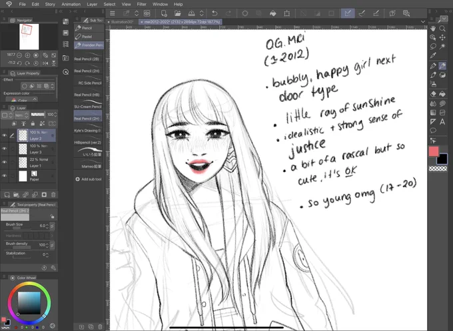Viewport: 453px width, 331px height.
Task: Open Stabilization stepper arrows
Action: (x=47, y=255)
